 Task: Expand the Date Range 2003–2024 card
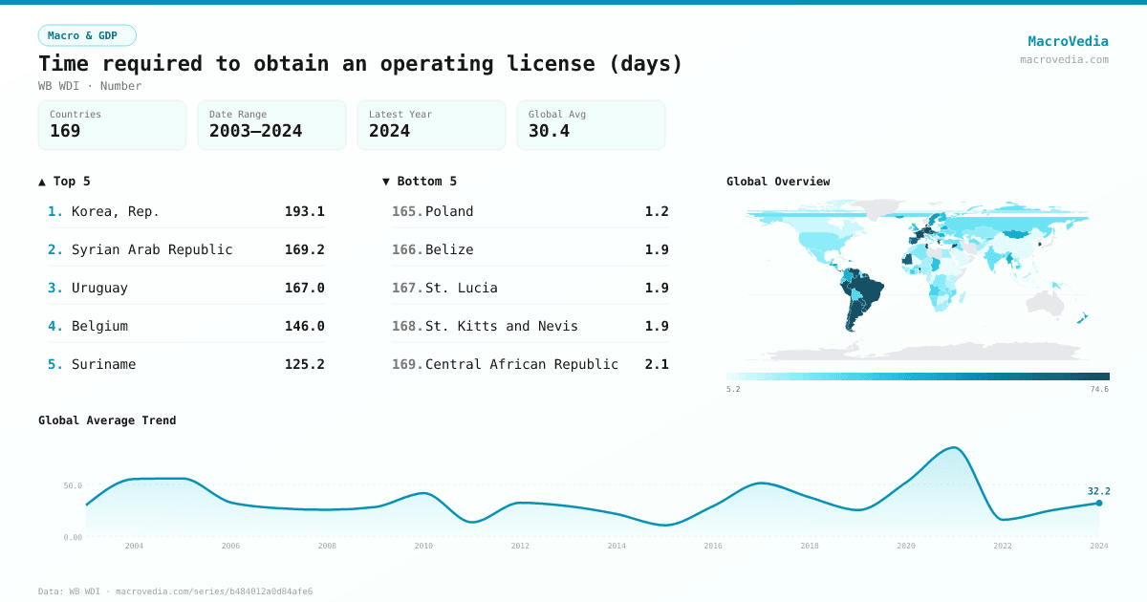[x=271, y=124]
